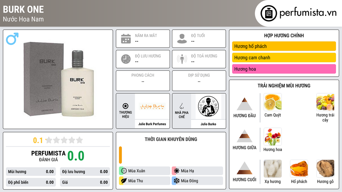Click the Phong cách info box

(143, 81)
